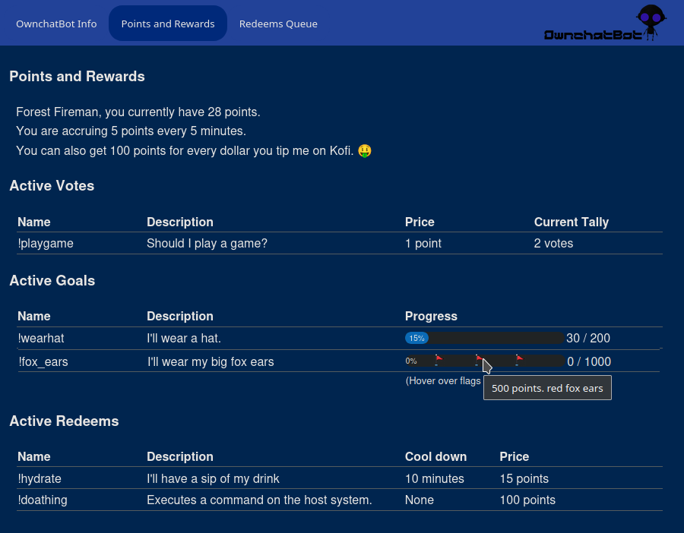Click the middle red flag milestone marker
684x533 pixels.
click(479, 358)
